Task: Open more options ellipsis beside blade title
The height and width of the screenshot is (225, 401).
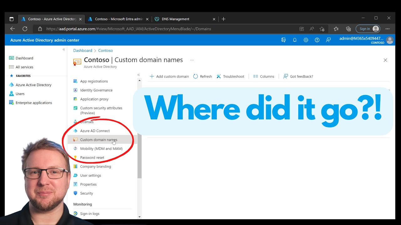Action: pyautogui.click(x=192, y=60)
